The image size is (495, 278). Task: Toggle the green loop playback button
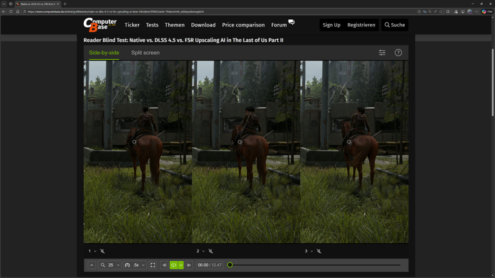(173, 265)
